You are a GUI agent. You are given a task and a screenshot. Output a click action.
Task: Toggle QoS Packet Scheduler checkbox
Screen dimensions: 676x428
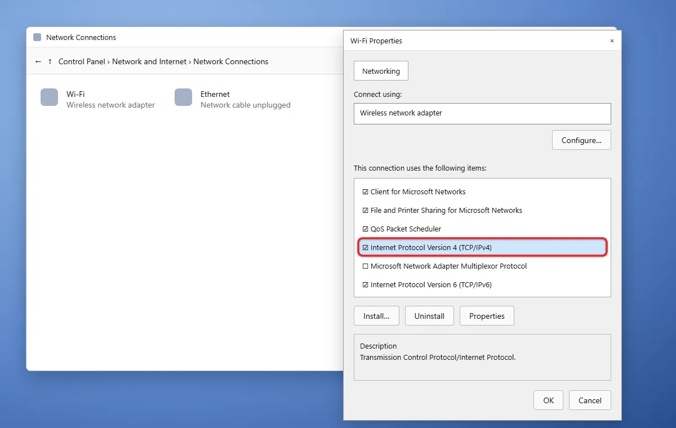tap(365, 229)
